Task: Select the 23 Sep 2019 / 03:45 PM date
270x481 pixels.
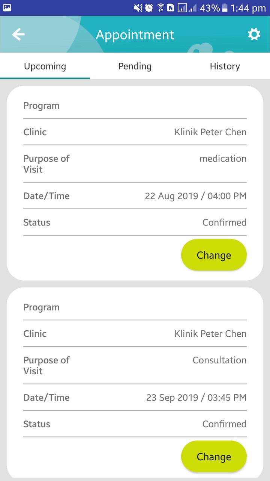Action: [196, 397]
